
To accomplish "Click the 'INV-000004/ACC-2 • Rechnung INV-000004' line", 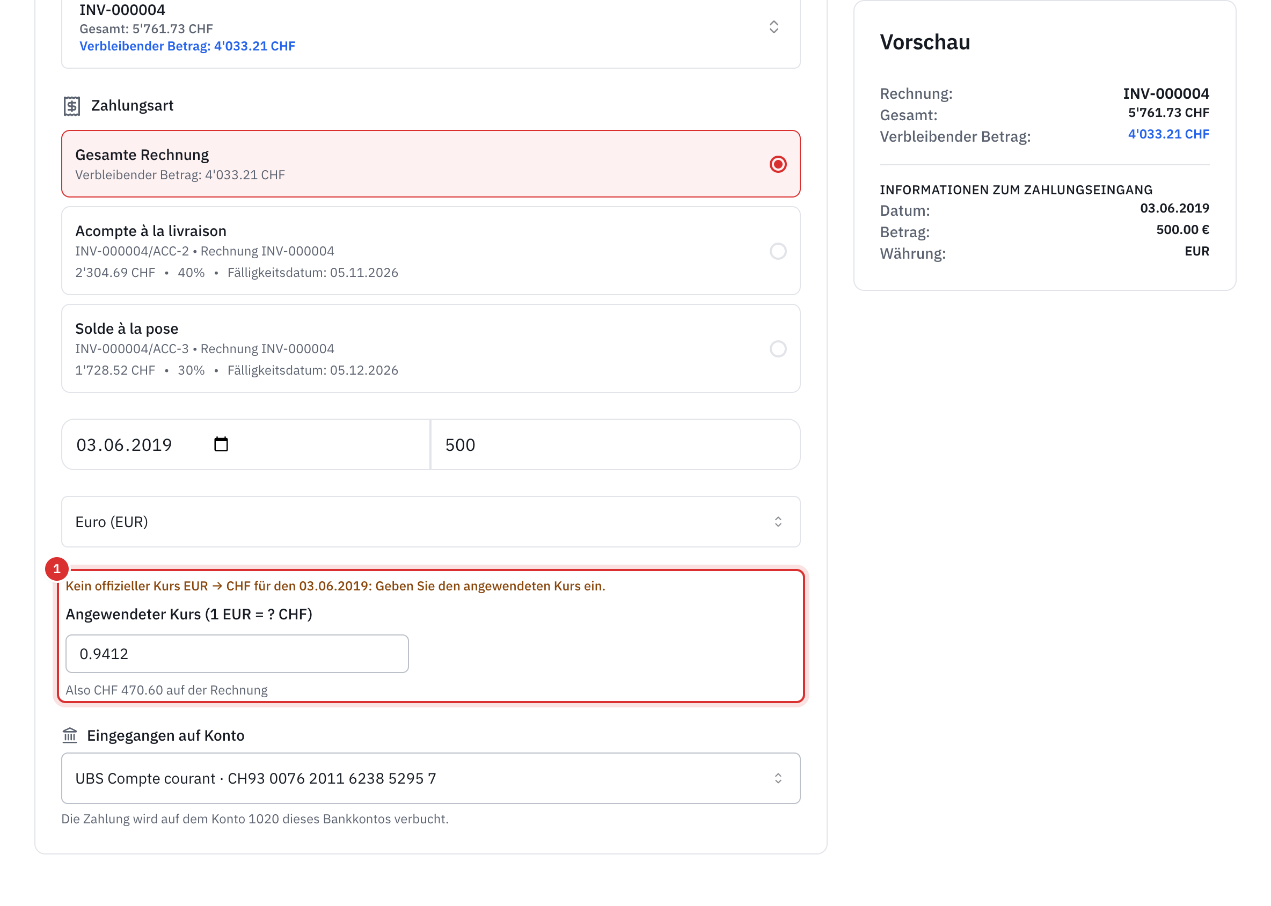I will [204, 251].
